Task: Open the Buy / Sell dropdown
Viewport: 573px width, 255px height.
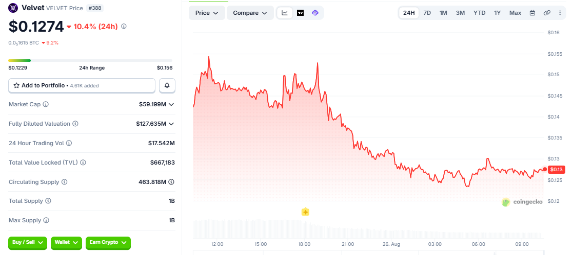Action: (x=28, y=243)
